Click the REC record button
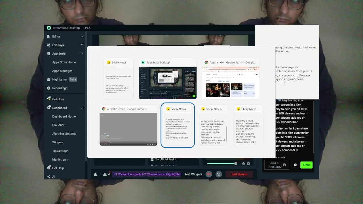The width and height of the screenshot is (363, 204). click(209, 174)
